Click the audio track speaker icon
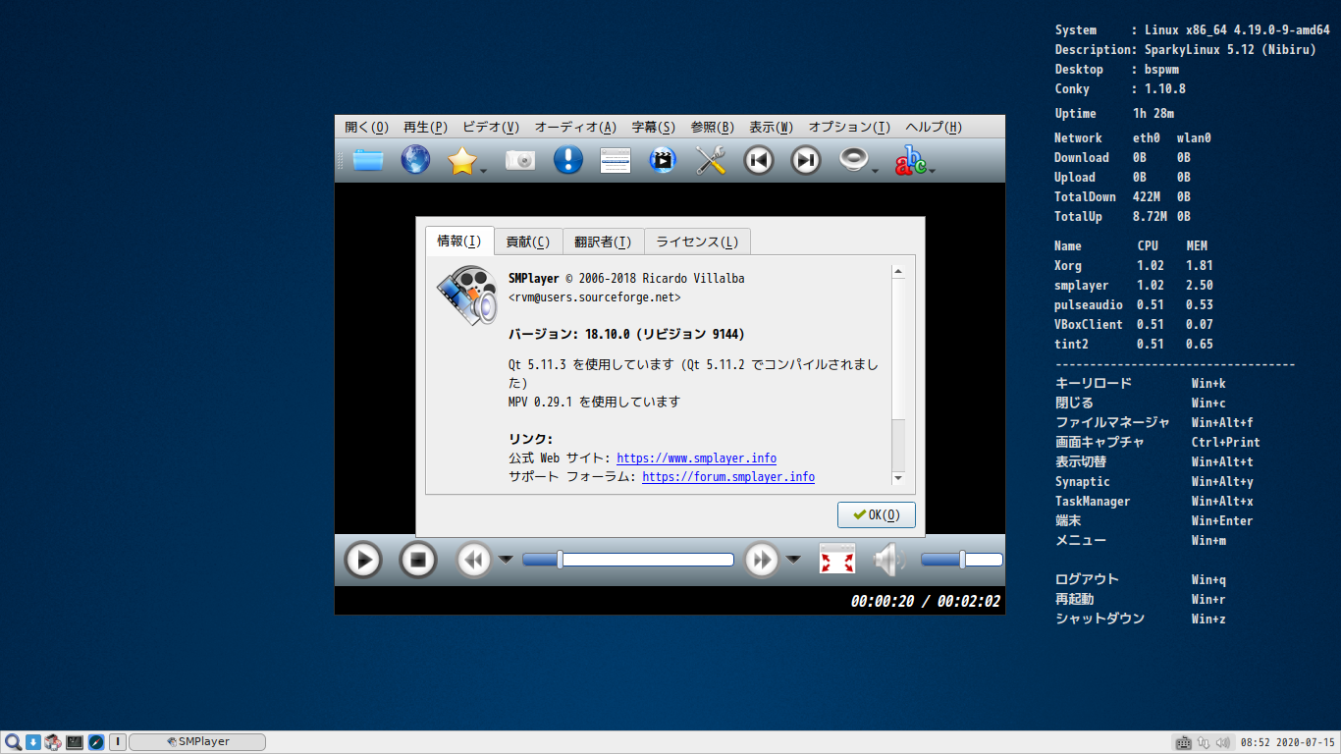1341x754 pixels. tap(853, 160)
